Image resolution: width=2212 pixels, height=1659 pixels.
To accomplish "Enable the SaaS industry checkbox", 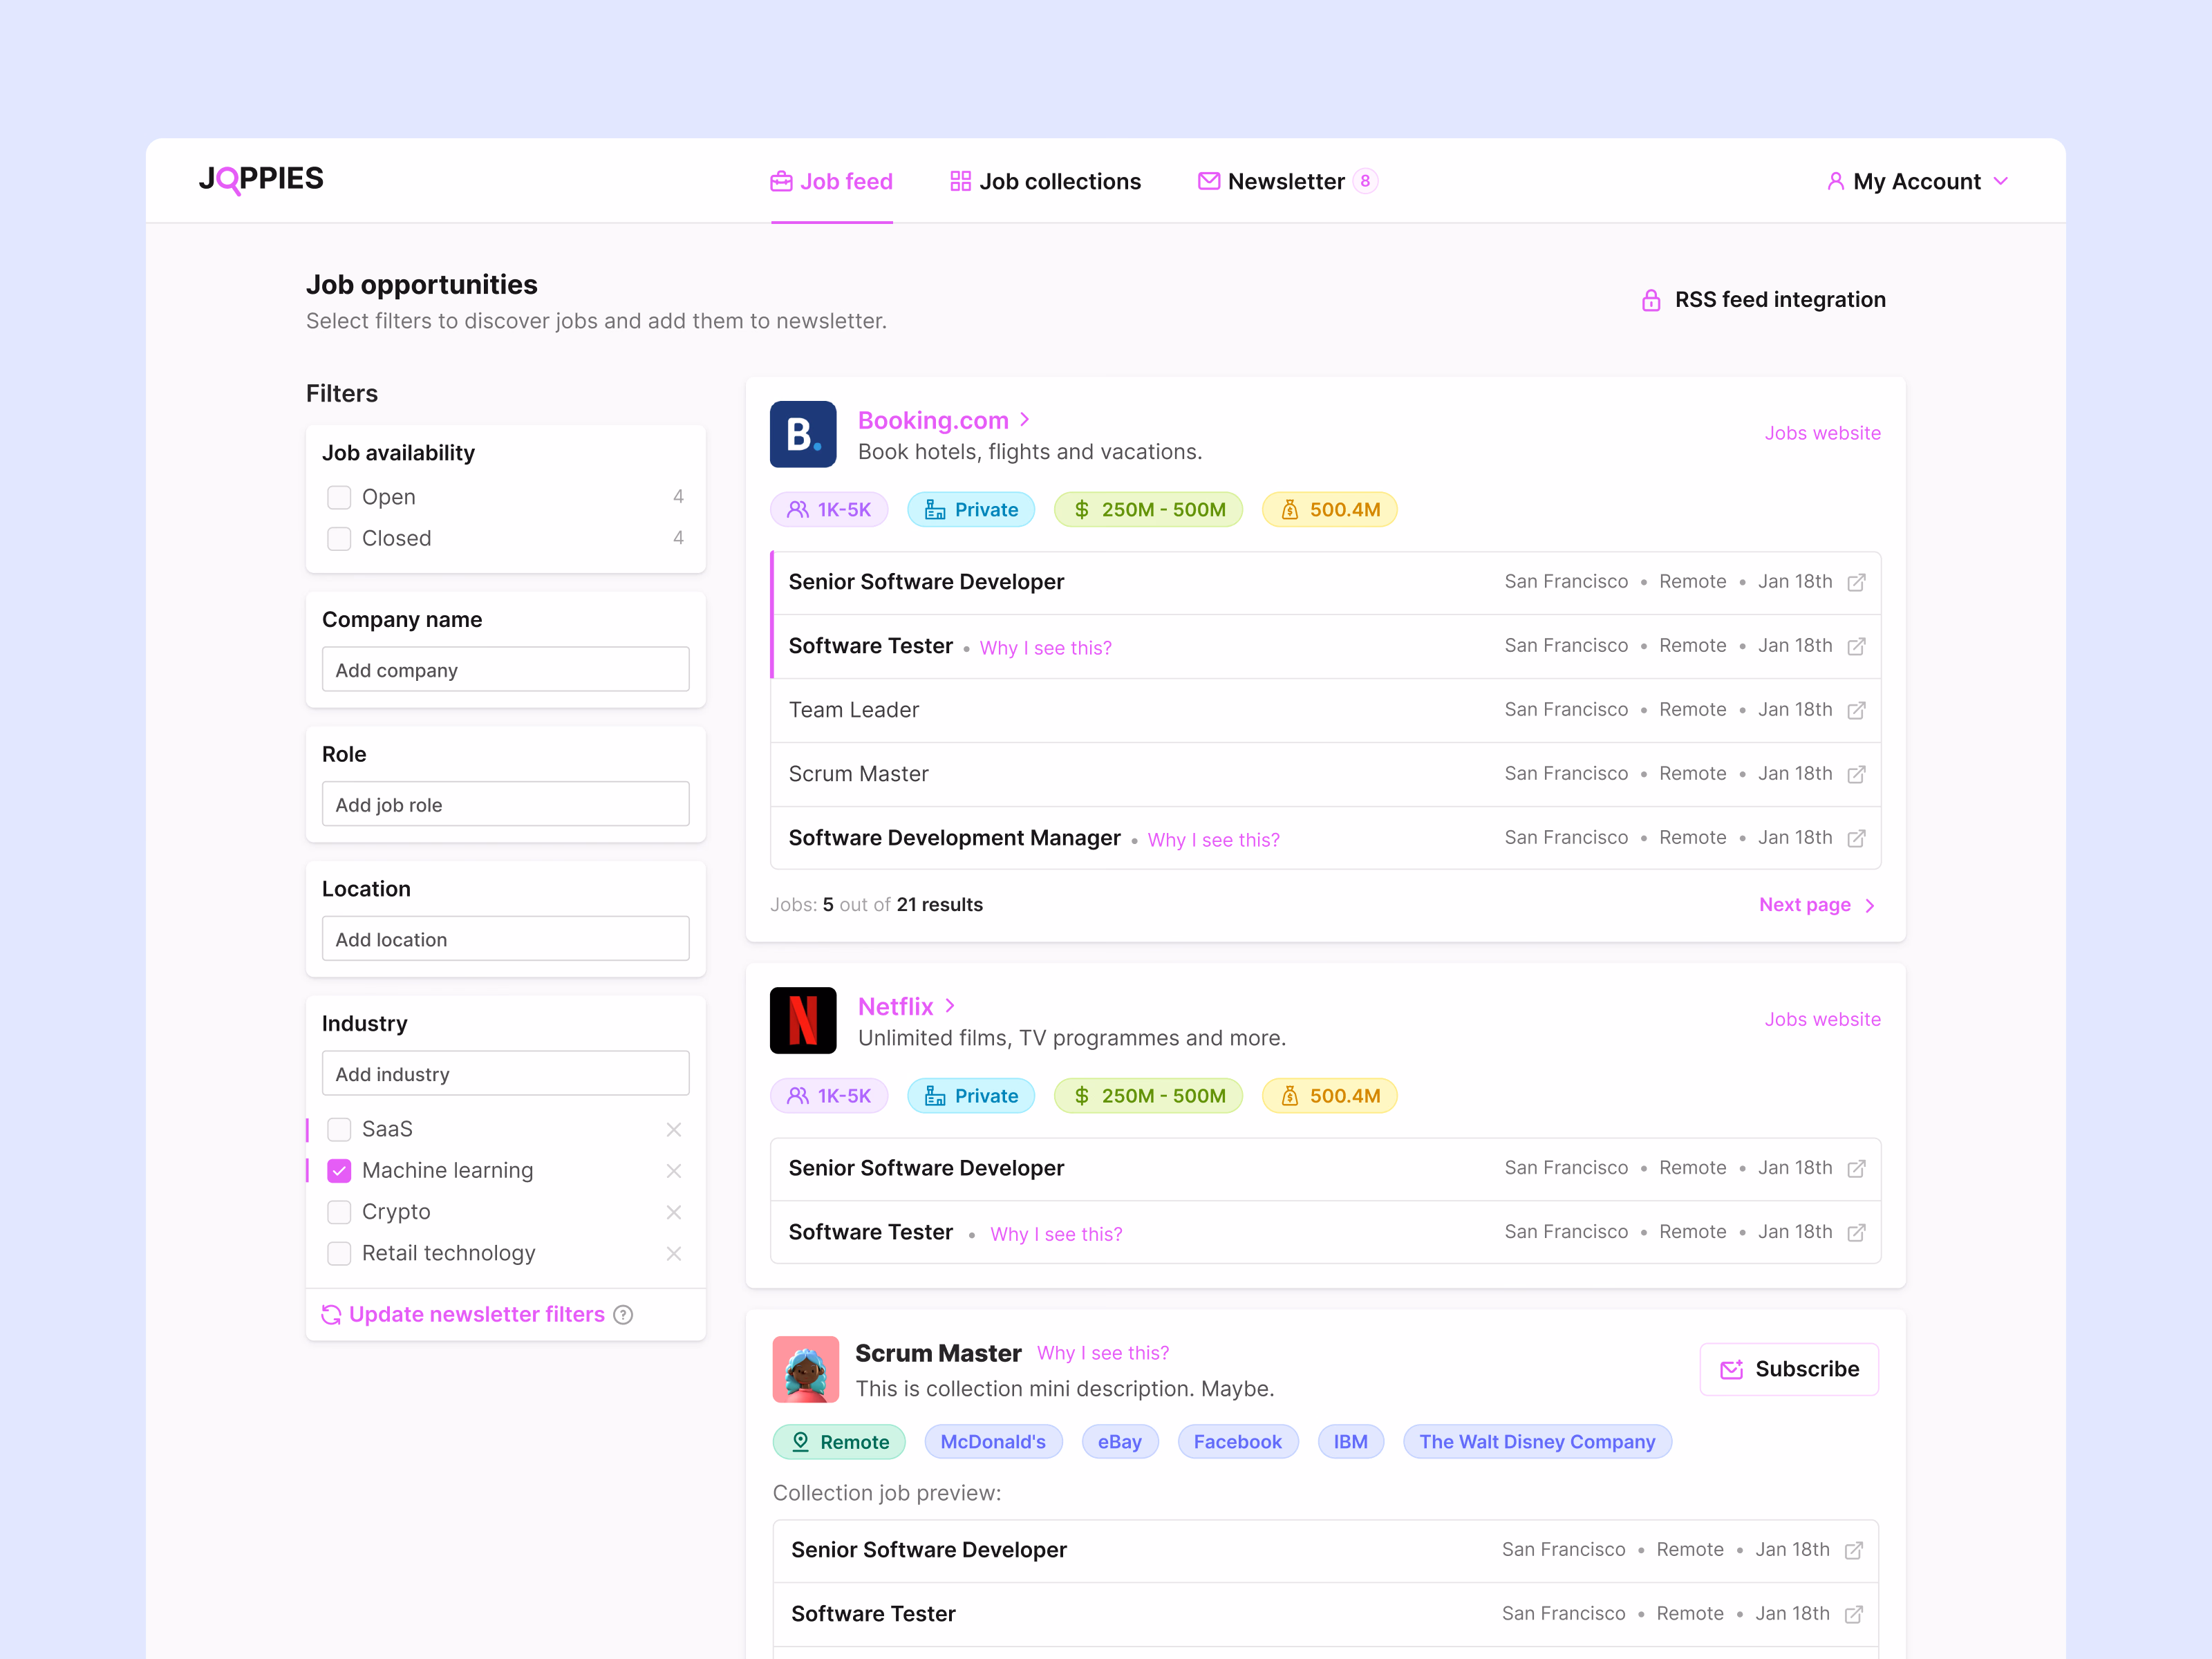I will point(339,1129).
